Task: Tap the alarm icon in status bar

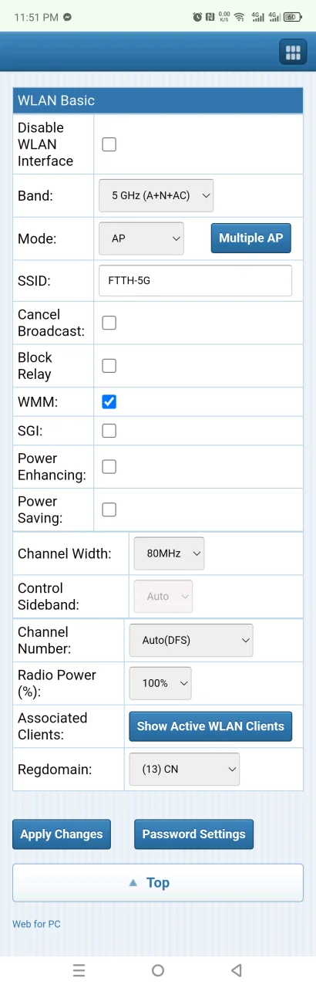Action: coord(197,16)
